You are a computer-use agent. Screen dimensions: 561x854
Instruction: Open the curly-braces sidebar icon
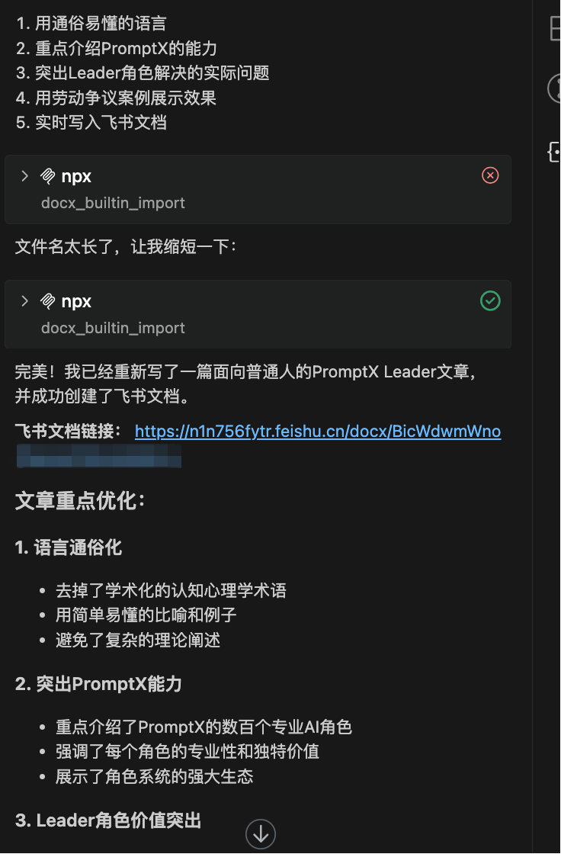(x=554, y=152)
